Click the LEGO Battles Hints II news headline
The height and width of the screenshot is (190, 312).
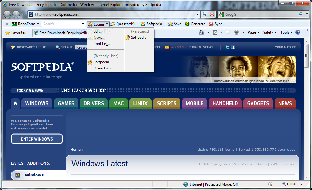pos(83,90)
